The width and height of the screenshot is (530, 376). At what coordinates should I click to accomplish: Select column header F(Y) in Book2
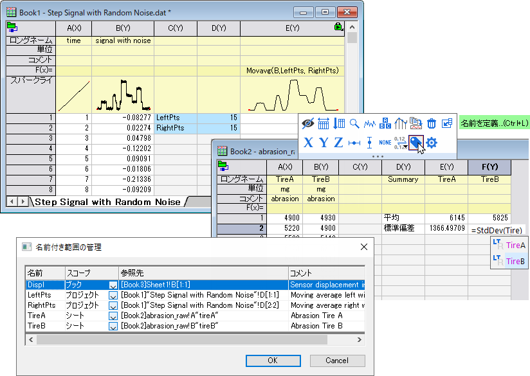(489, 167)
